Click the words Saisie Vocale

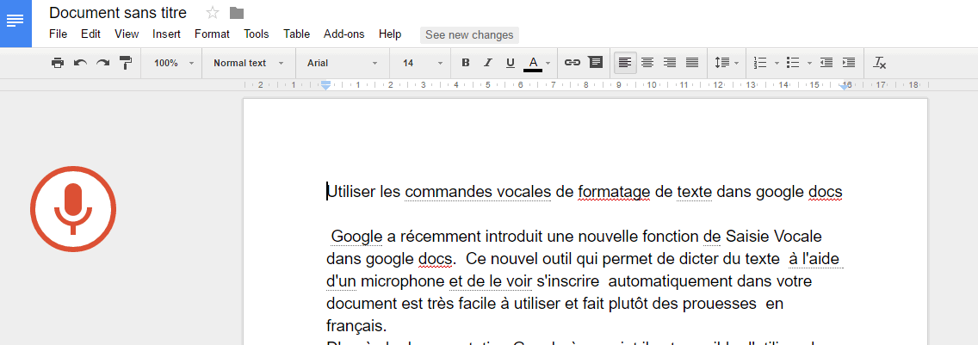click(773, 237)
